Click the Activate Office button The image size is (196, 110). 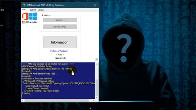(60, 27)
